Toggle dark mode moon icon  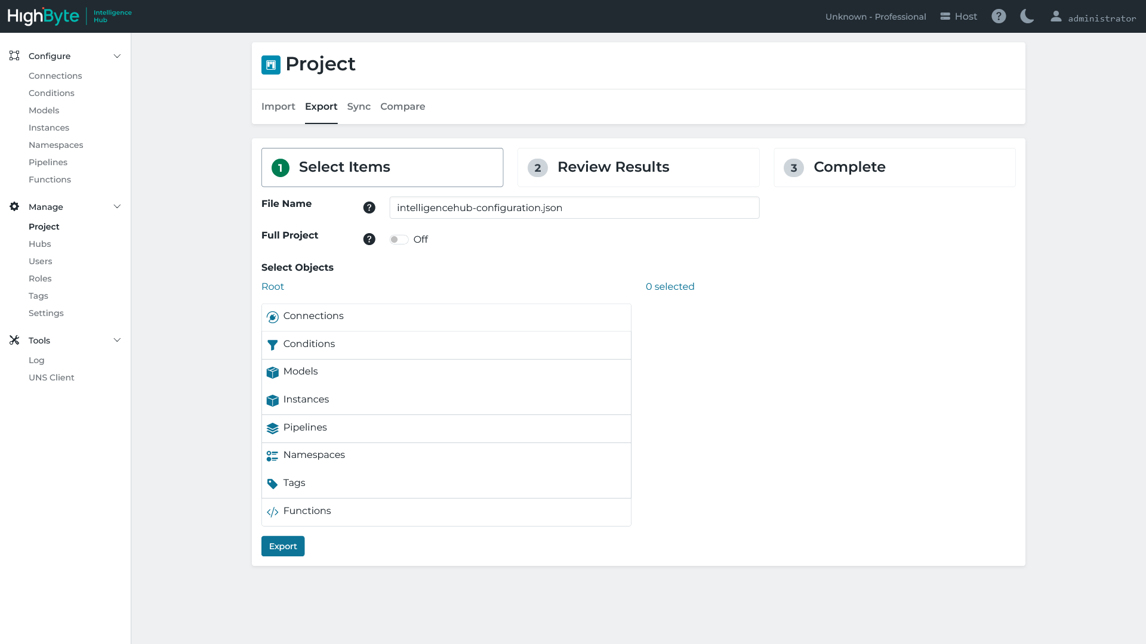point(1027,16)
